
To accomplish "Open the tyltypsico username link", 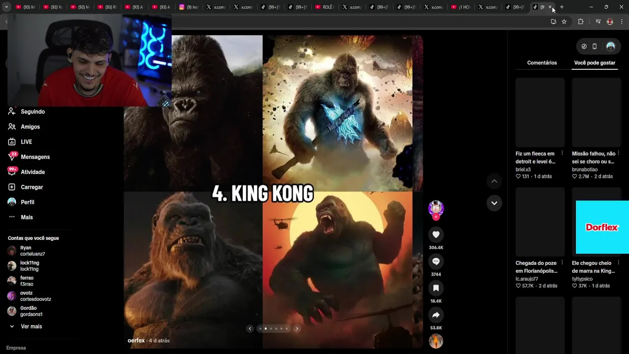I will pyautogui.click(x=582, y=279).
